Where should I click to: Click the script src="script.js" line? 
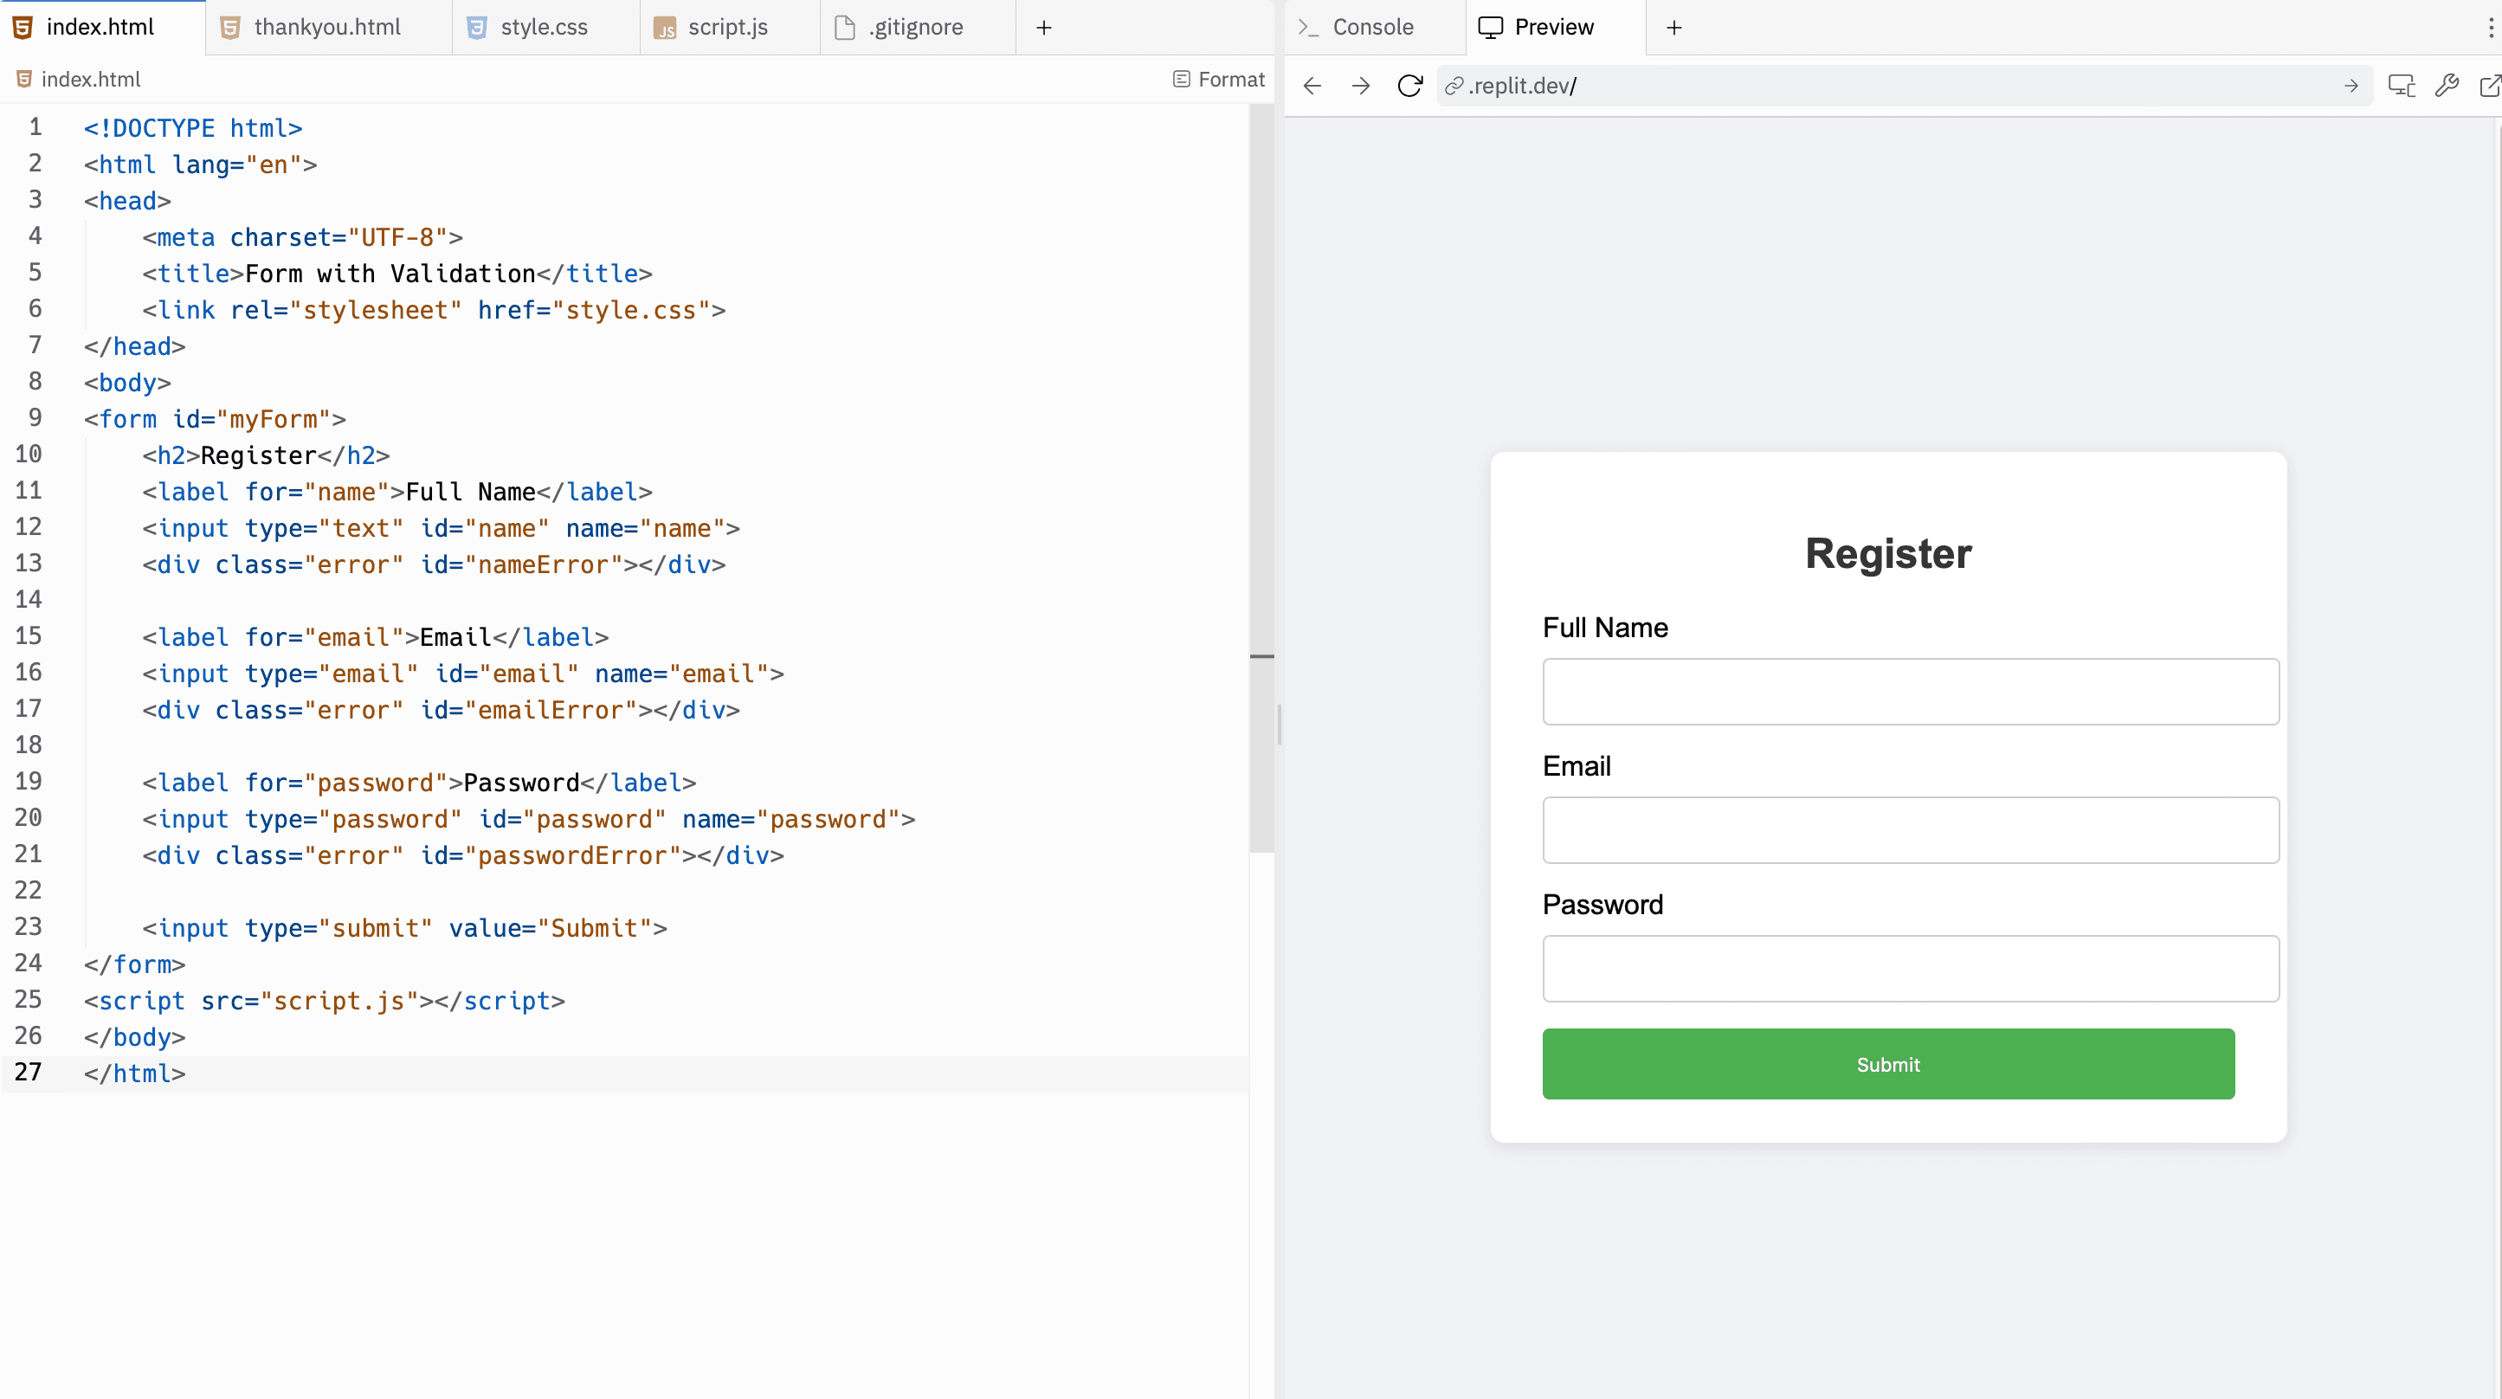point(325,1002)
